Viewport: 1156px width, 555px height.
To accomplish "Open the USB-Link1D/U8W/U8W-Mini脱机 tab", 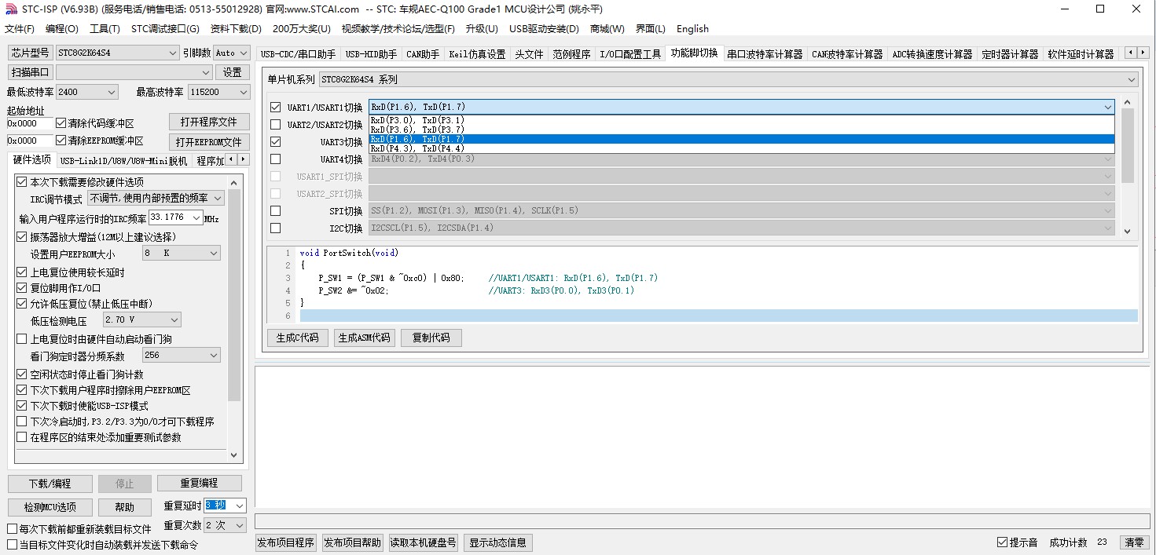I will pyautogui.click(x=124, y=161).
